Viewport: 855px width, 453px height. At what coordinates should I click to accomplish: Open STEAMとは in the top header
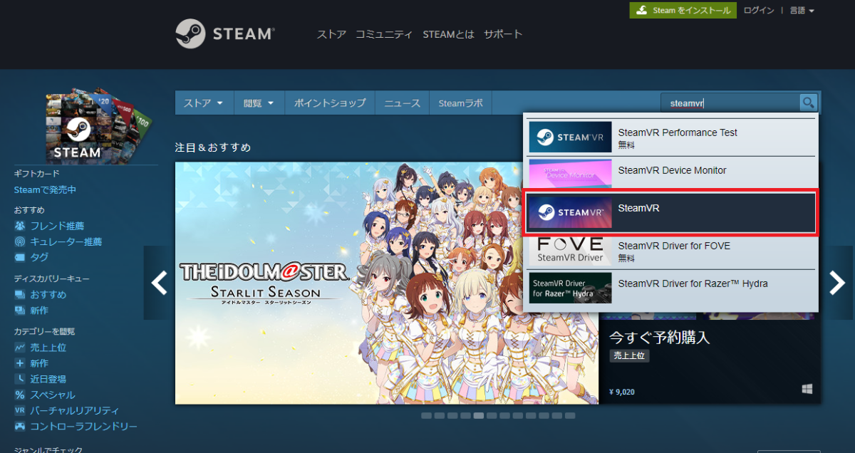(x=448, y=34)
